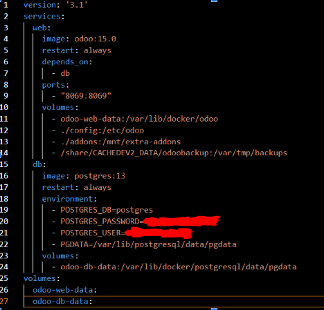Click the "- db" dependency entry

pos(61,73)
